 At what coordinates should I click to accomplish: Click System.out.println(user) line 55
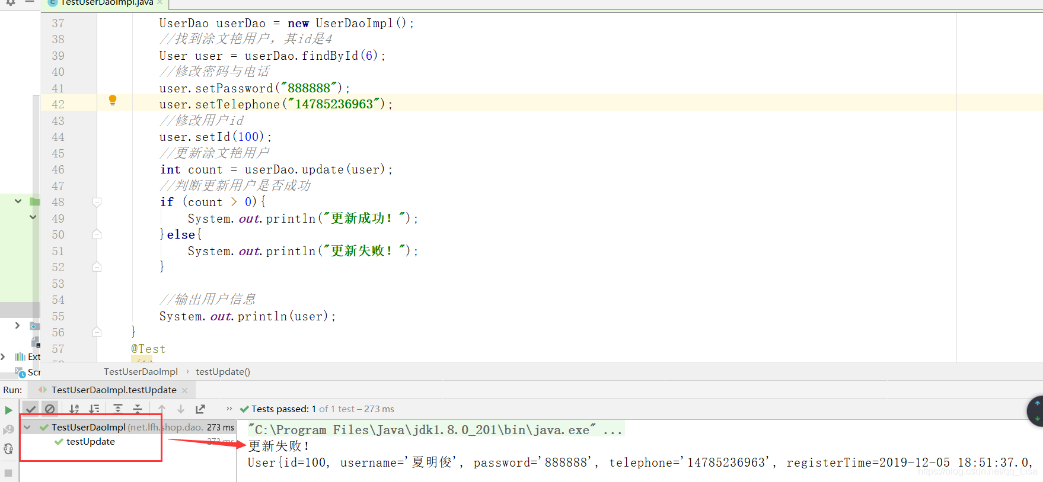click(247, 316)
